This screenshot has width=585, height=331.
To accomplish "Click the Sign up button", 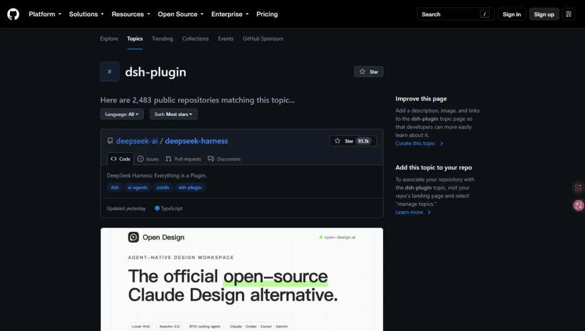I will click(544, 14).
